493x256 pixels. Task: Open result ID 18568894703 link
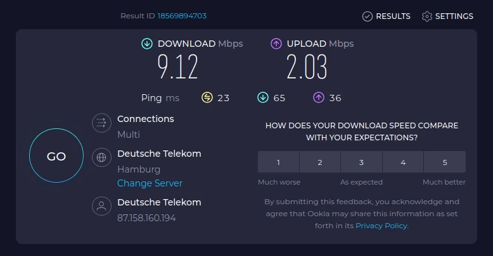pyautogui.click(x=182, y=16)
